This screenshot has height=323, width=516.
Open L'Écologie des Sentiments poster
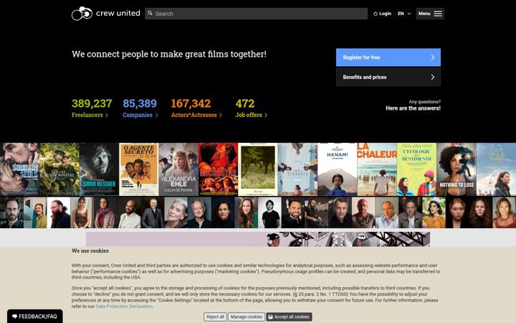[416, 169]
